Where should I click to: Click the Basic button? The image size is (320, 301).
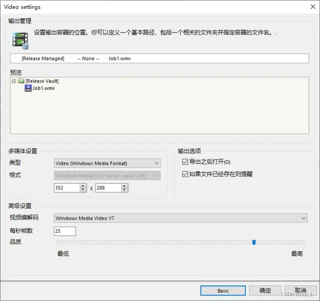coord(223,290)
